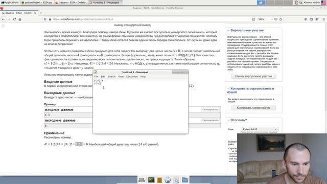Launch terminal from bottom dock
The image size is (327, 184).
151,180
